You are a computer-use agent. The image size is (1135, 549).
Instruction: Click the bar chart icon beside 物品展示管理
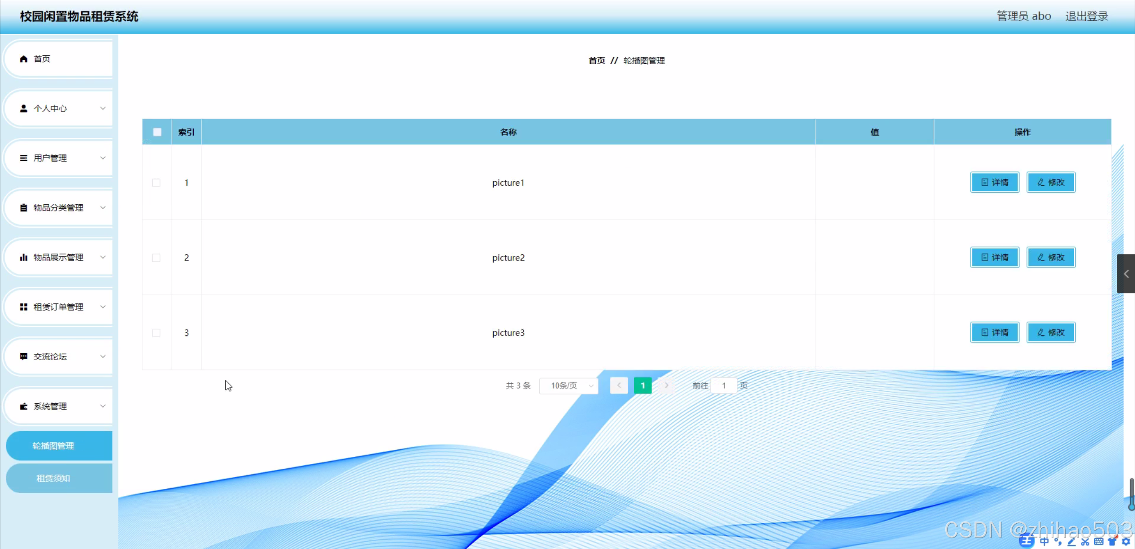(24, 257)
